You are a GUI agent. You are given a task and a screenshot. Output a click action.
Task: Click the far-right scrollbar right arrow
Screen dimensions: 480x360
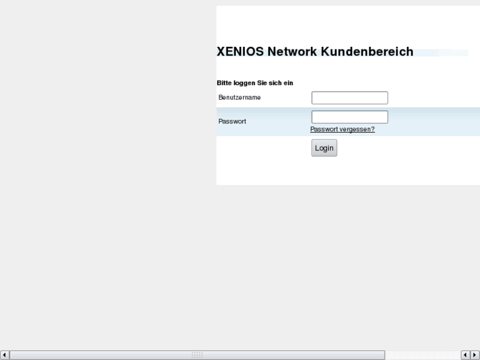[475, 355]
